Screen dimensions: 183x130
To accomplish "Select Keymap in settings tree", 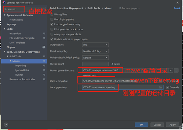I will (x=11, y=24).
